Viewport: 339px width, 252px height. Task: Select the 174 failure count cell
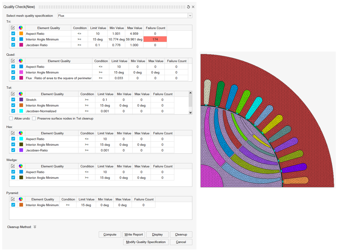155,39
